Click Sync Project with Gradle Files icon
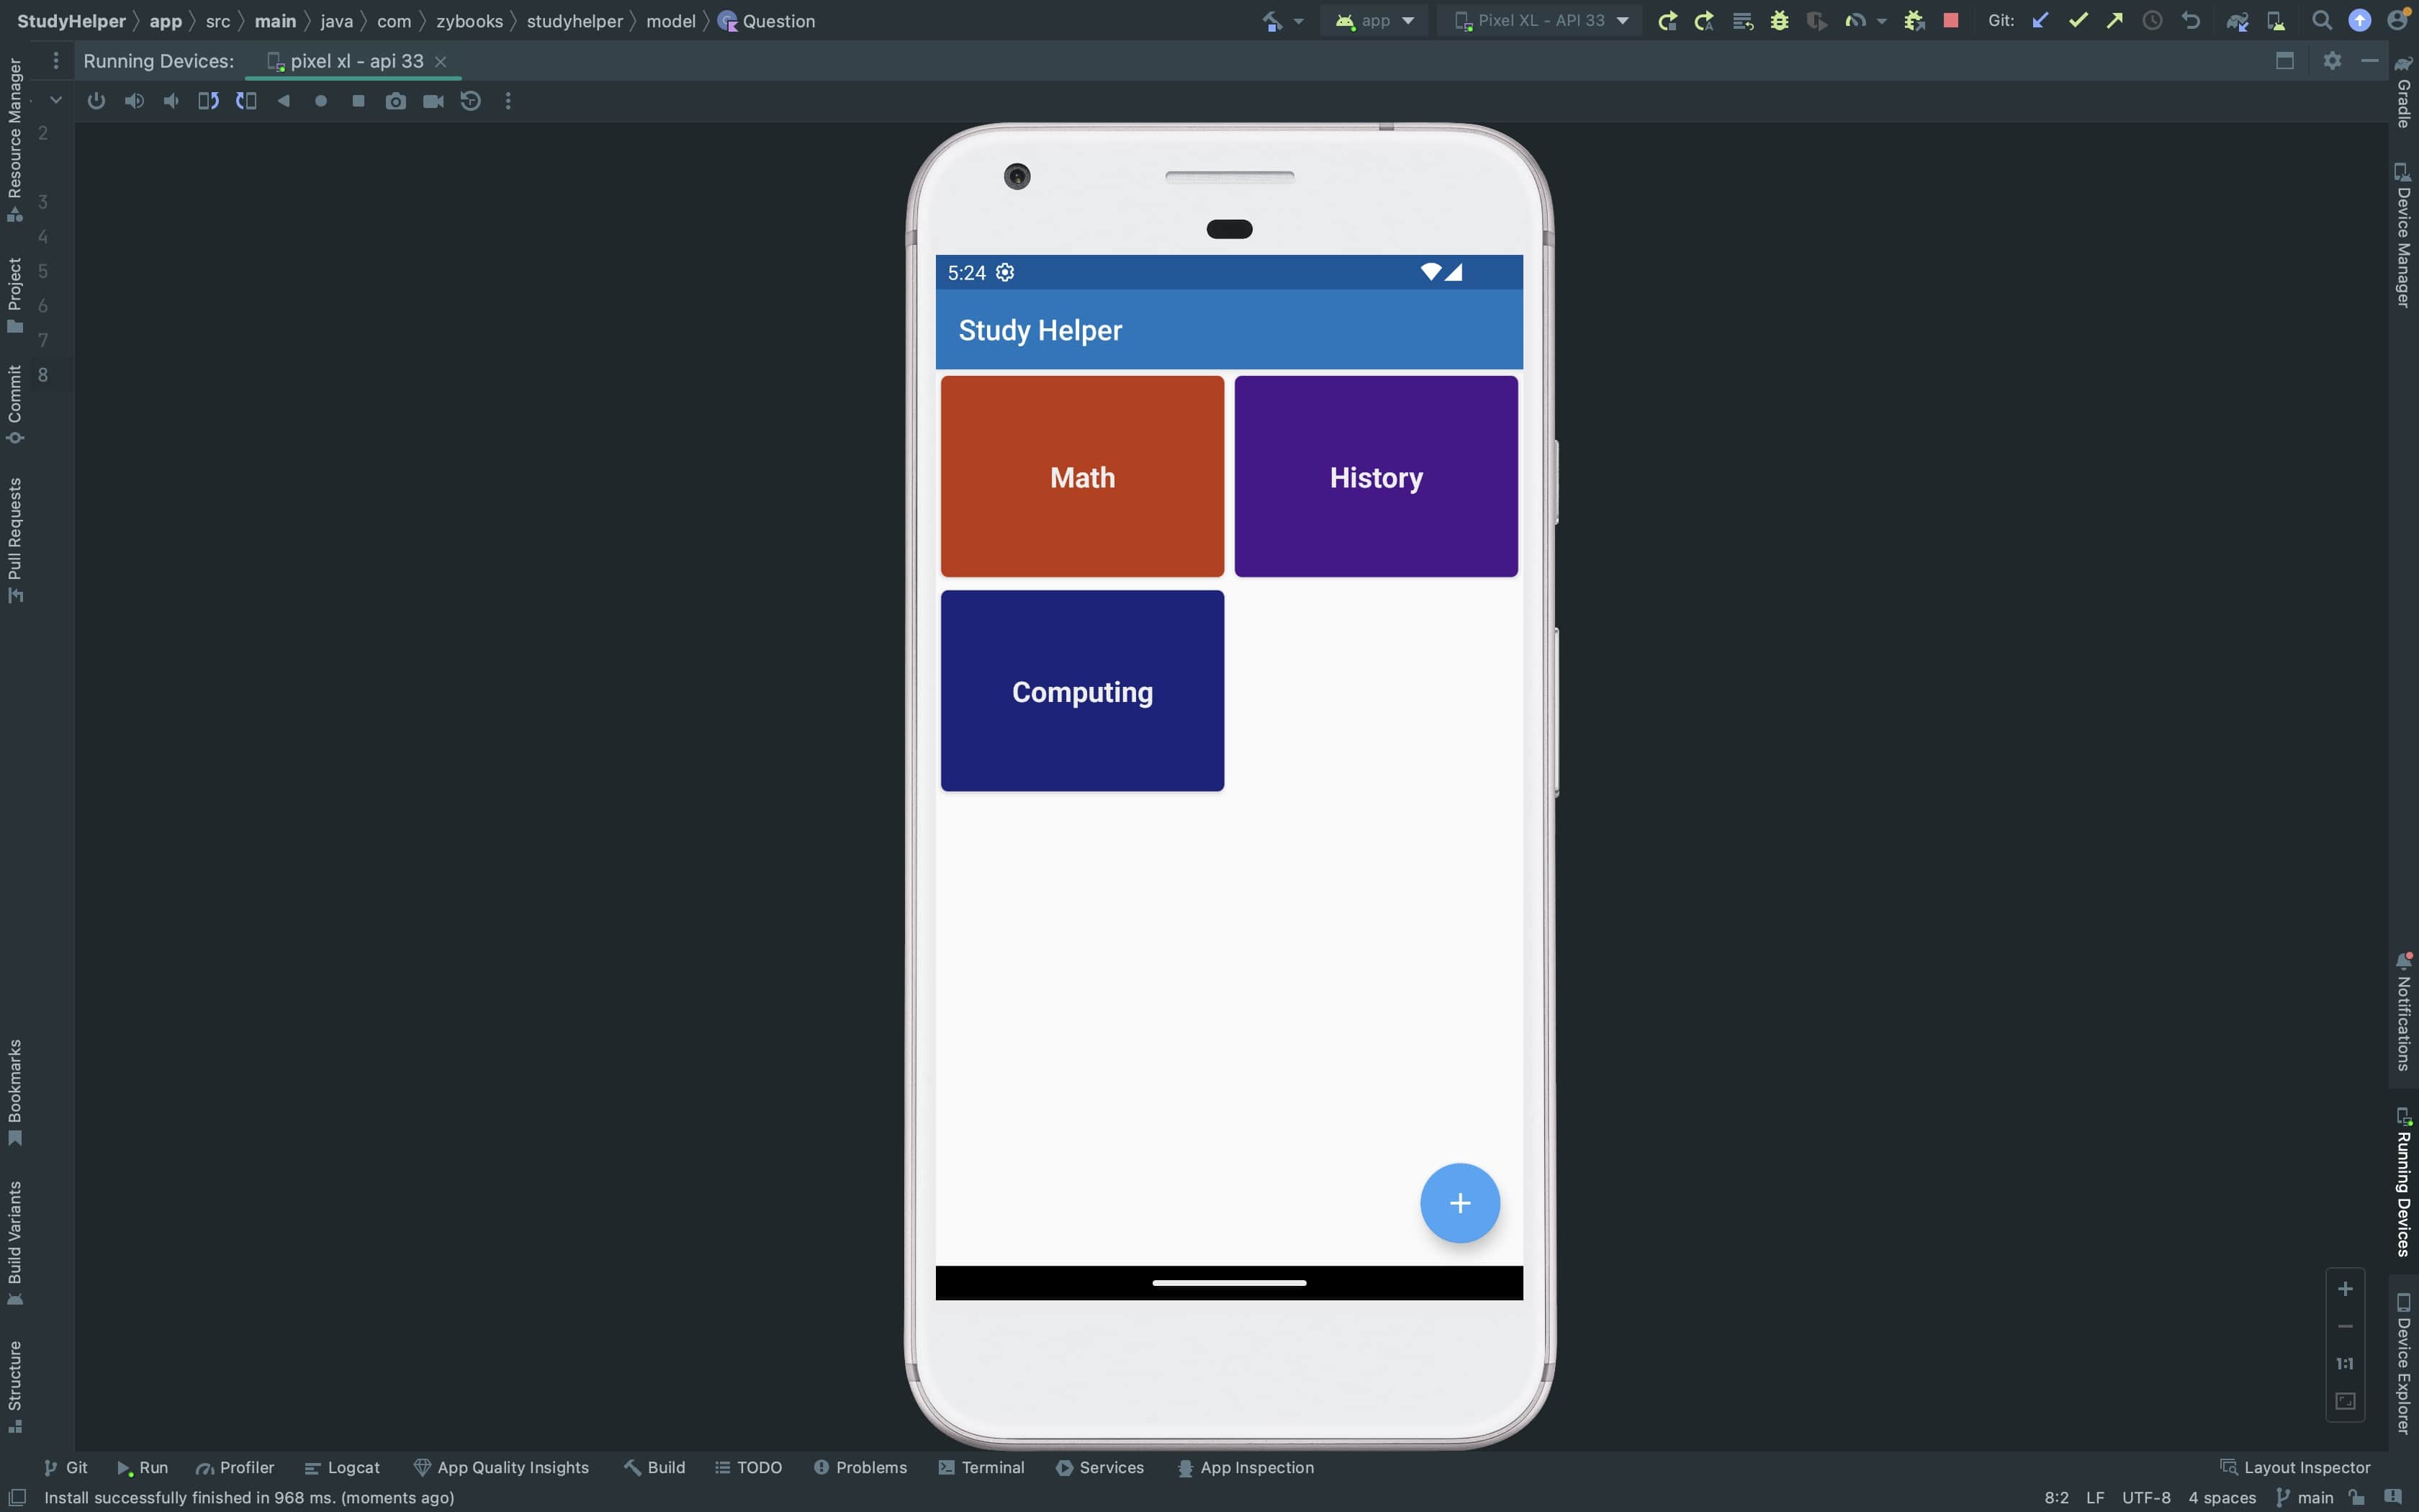 click(x=2237, y=21)
